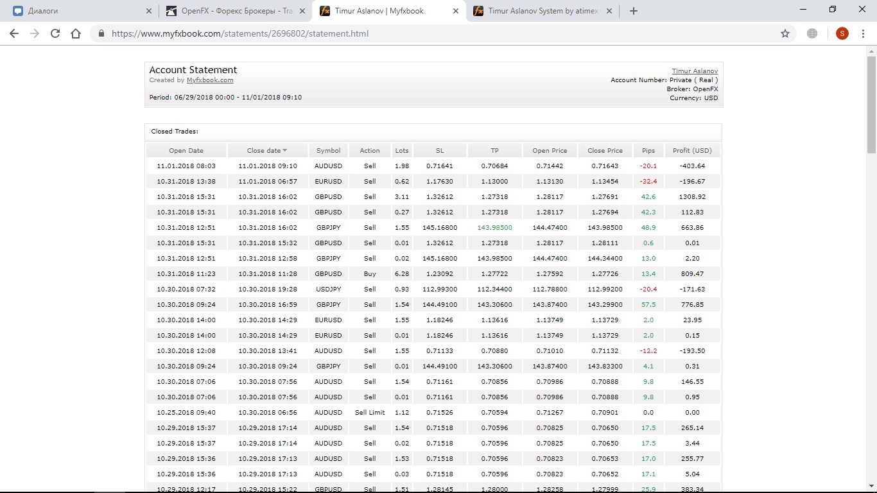Click the Buy action cell
Viewport: 877px width, 493px height.
click(x=370, y=274)
